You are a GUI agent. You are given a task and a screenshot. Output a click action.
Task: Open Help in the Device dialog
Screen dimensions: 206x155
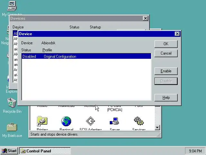pos(166,98)
